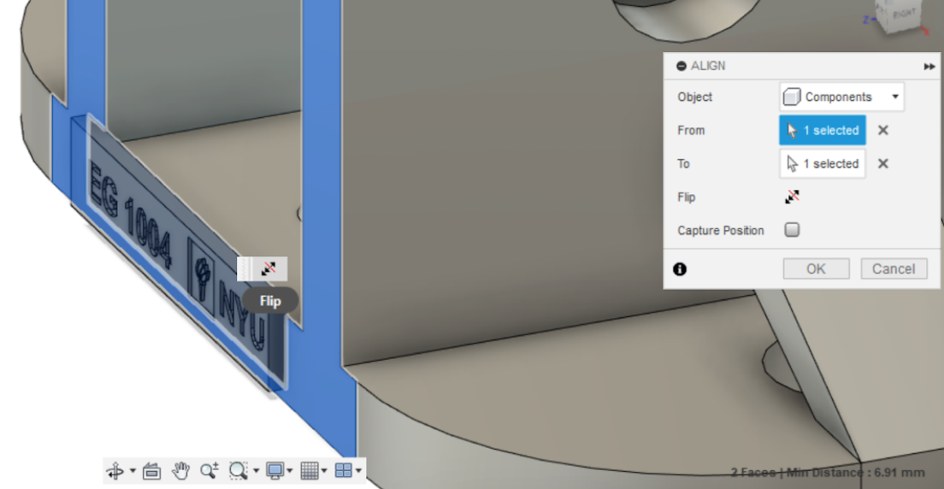Click the floating Flip button on model

(x=268, y=268)
